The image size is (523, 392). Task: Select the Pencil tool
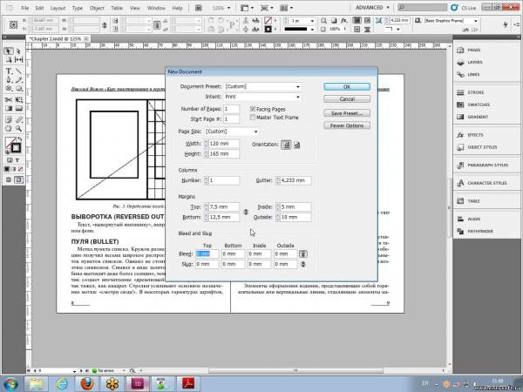point(18,80)
